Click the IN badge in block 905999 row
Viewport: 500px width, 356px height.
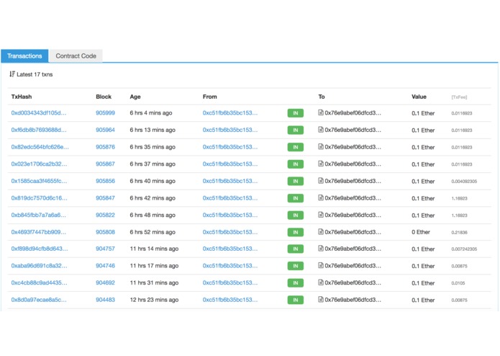click(295, 113)
